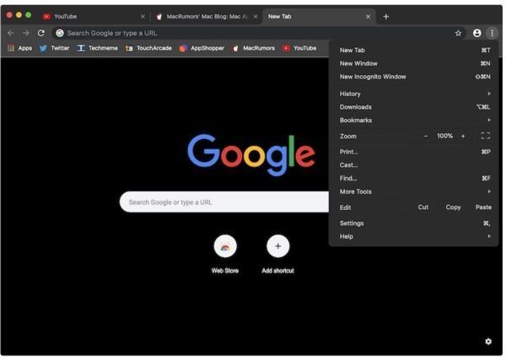Click Paste in the Edit row

(483, 207)
